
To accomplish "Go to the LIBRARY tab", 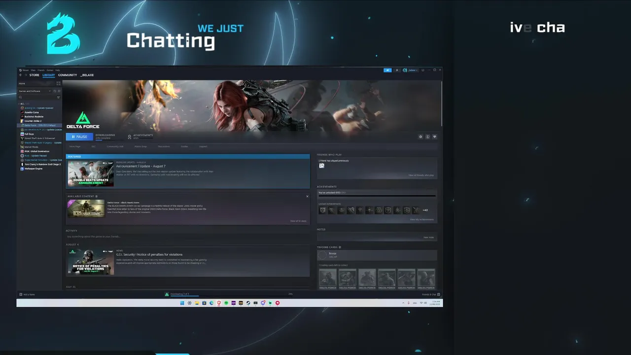I will click(49, 75).
